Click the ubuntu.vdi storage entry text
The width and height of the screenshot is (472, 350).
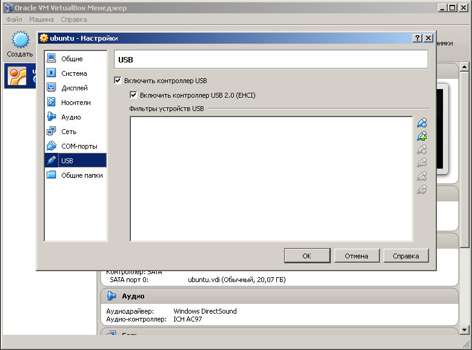tap(236, 280)
